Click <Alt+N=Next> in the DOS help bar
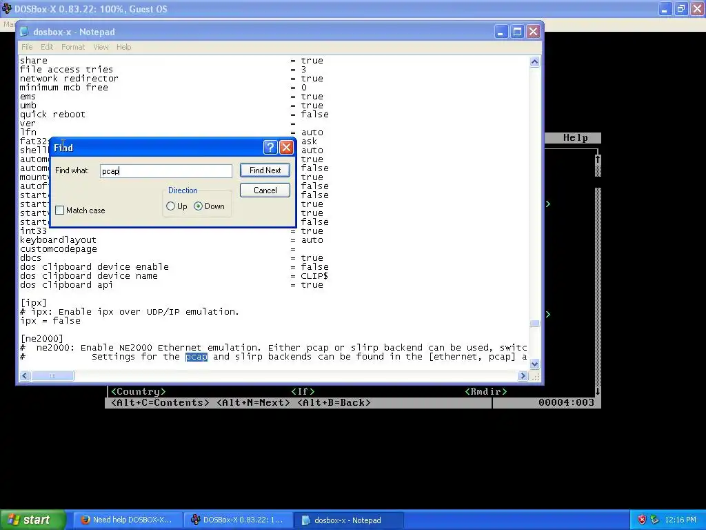This screenshot has height=530, width=706. coord(254,402)
